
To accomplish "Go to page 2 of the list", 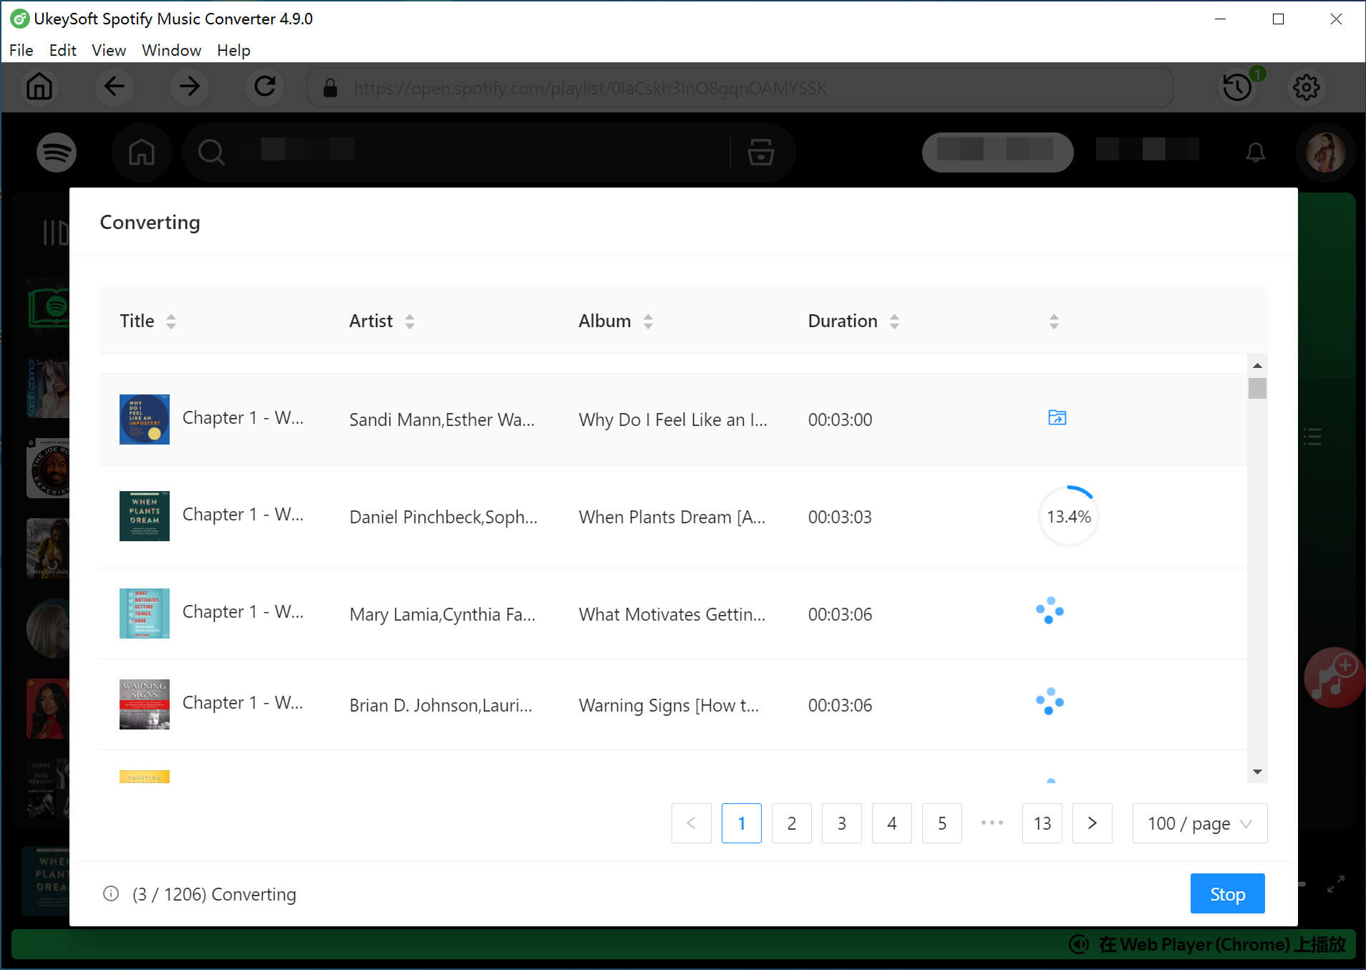I will pos(791,823).
